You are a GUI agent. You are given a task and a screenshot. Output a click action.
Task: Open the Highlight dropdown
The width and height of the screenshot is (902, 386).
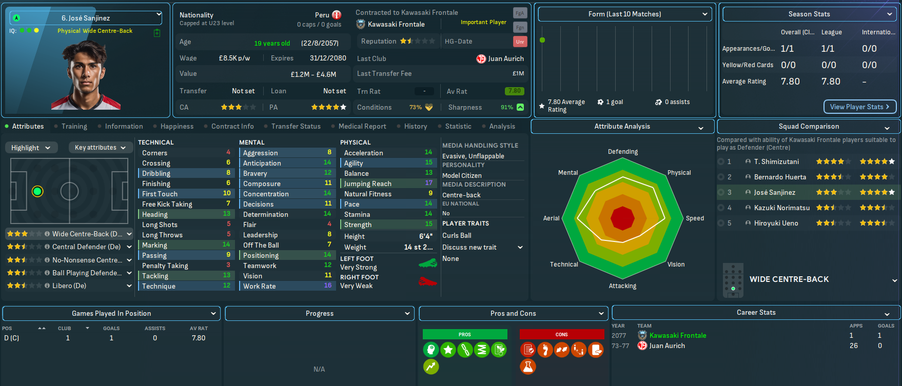[x=31, y=148]
